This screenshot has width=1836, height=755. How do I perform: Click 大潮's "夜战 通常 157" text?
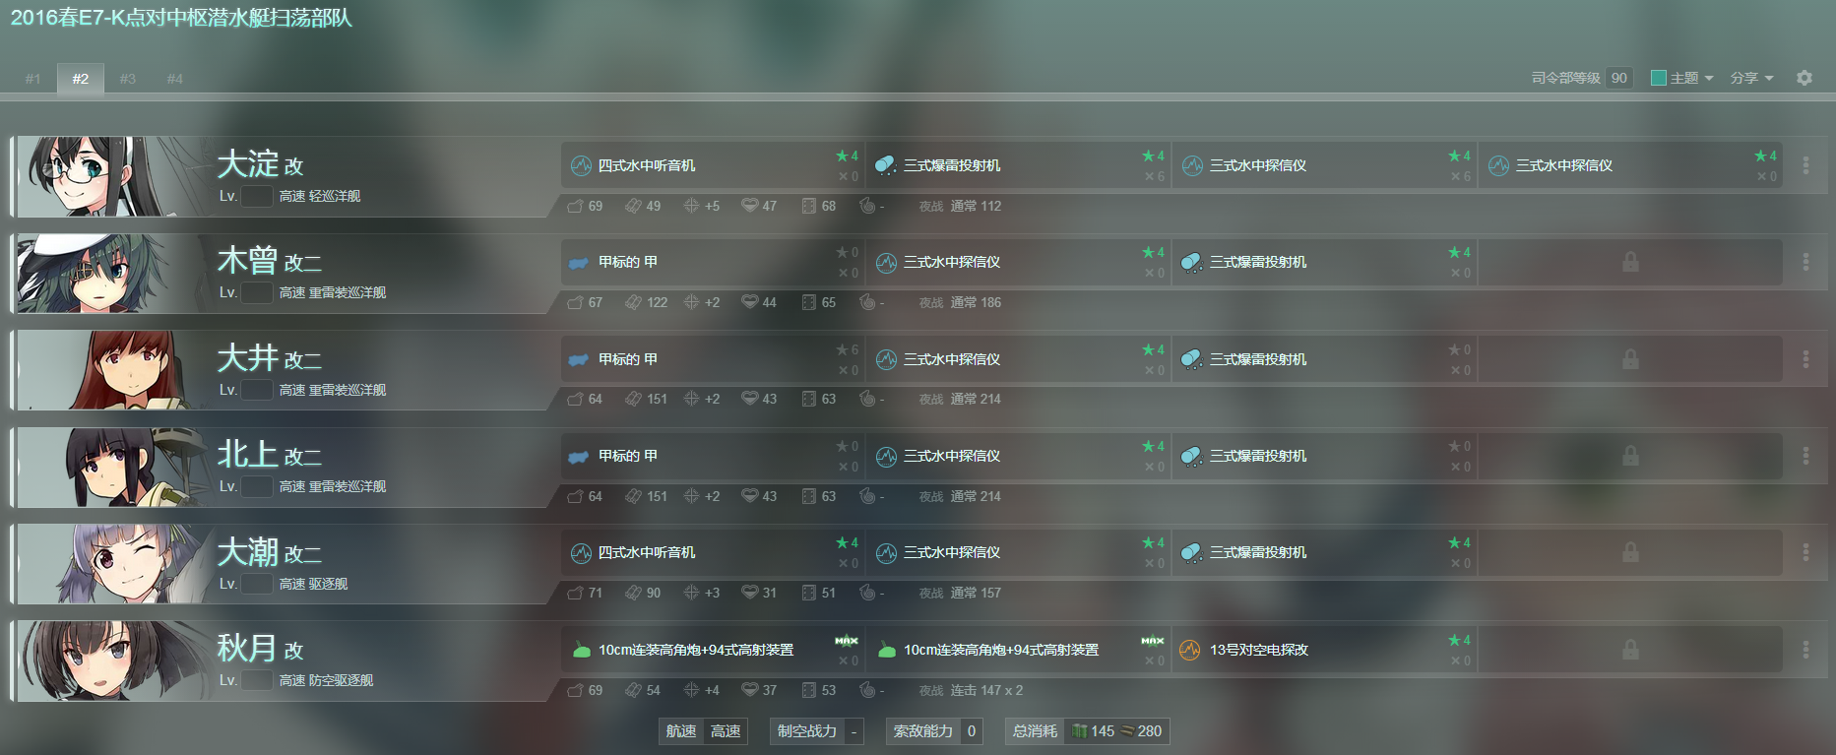click(960, 593)
